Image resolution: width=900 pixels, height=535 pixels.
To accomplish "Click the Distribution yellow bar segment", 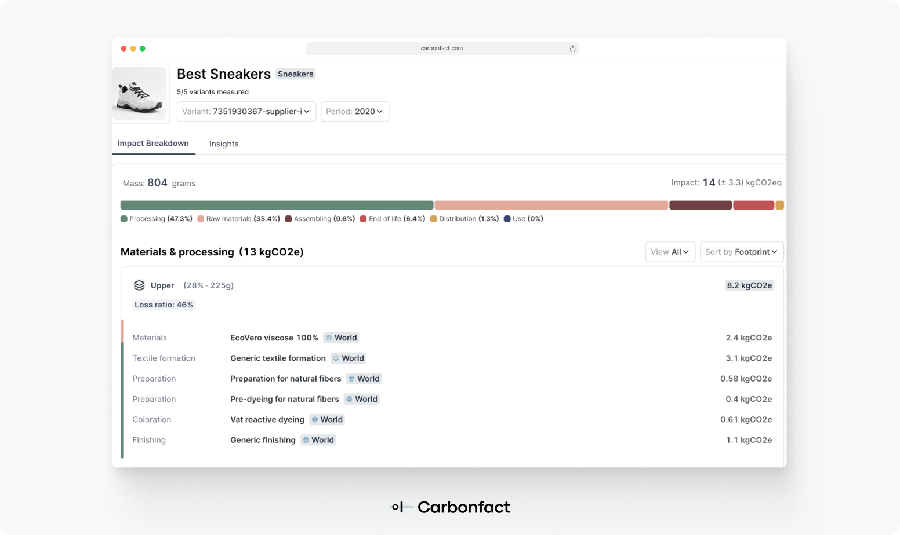I will pyautogui.click(x=780, y=206).
